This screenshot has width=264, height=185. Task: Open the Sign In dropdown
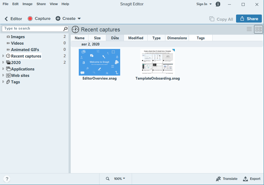[x=204, y=4]
